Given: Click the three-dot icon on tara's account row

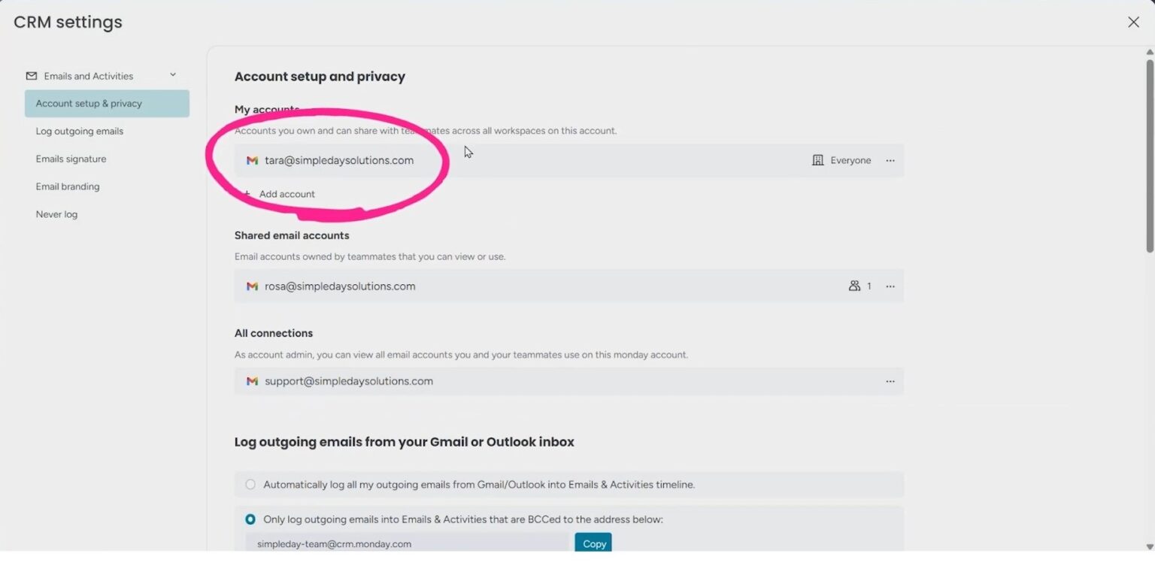Looking at the screenshot, I should click(x=890, y=160).
